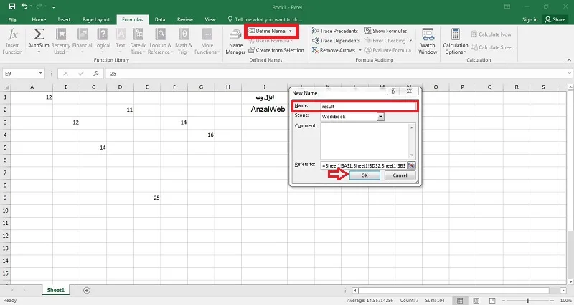This screenshot has height=305, width=574.
Task: Select the Normal view button in status bar
Action: 460,300
